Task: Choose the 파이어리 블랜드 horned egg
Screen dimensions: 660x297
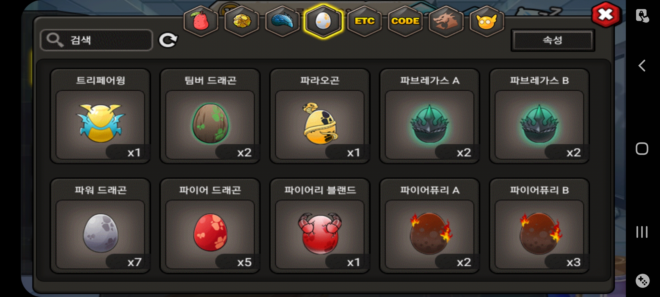Action: [x=320, y=226]
